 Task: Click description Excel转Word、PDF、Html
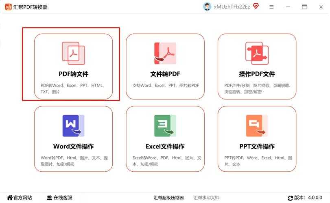click(167, 161)
